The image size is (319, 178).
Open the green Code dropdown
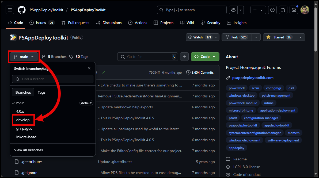[205, 57]
